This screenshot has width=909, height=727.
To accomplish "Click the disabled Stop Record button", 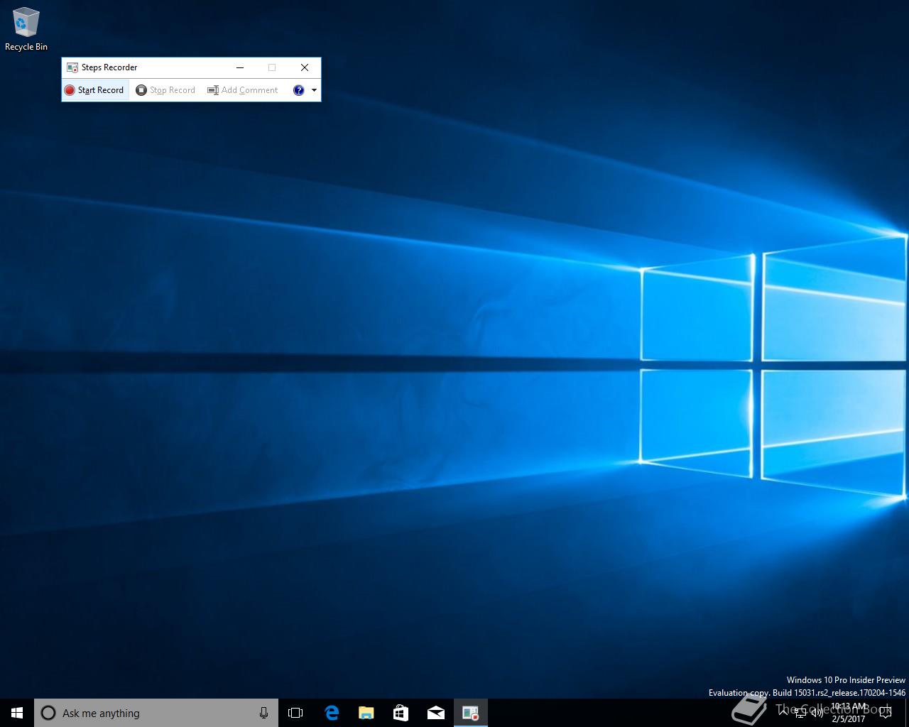I will point(165,90).
